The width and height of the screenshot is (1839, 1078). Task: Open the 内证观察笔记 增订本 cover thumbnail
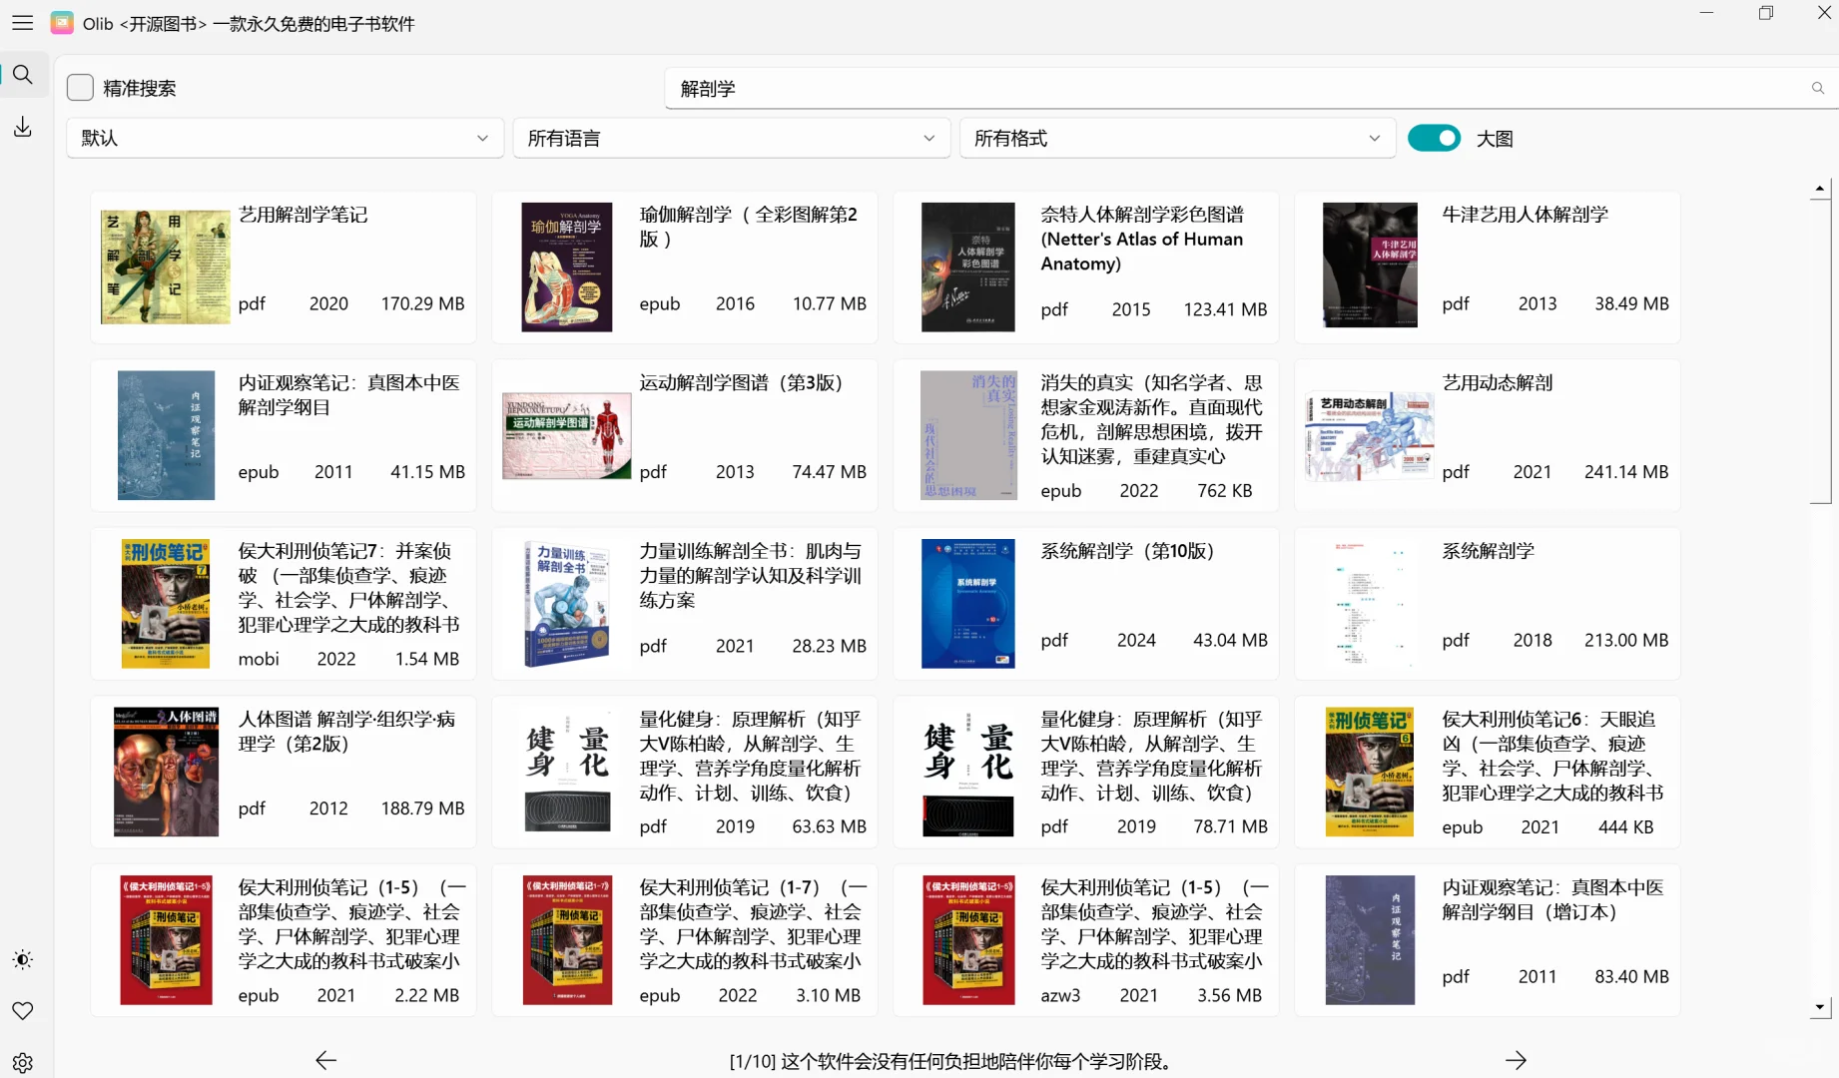(x=1370, y=940)
